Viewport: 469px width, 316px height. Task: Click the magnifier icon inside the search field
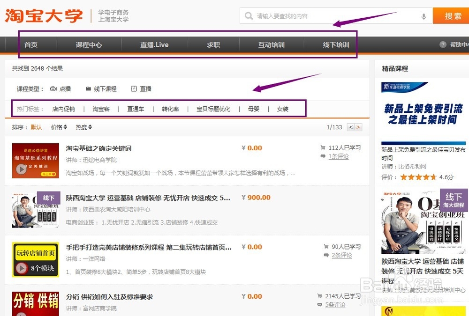(249, 15)
